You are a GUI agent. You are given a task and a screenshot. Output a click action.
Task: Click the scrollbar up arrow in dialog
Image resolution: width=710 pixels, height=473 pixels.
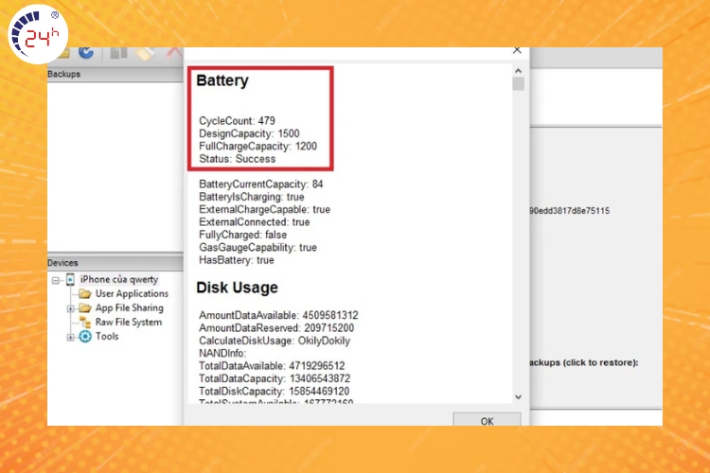(518, 70)
